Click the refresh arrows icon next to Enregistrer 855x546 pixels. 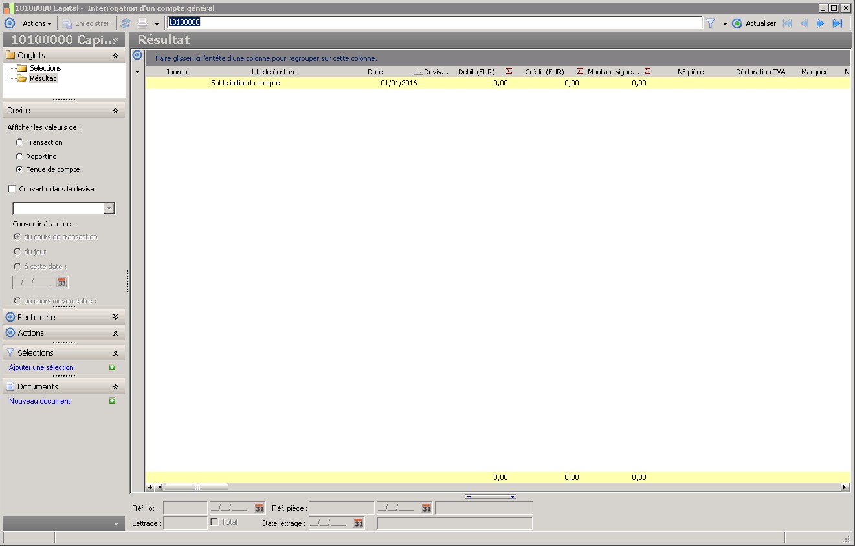[126, 23]
